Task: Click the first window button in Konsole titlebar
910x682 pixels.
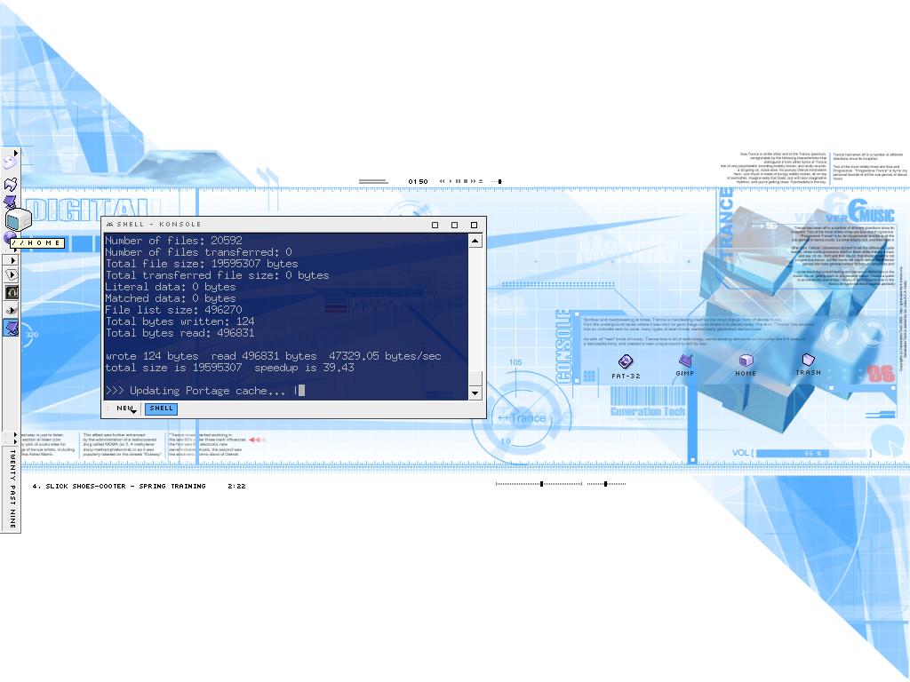Action: [435, 225]
